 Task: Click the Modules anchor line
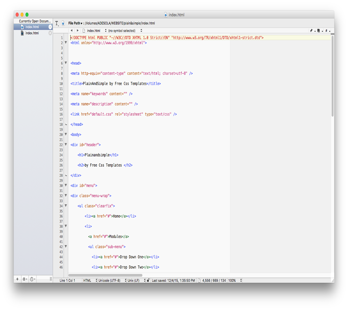(x=108, y=237)
